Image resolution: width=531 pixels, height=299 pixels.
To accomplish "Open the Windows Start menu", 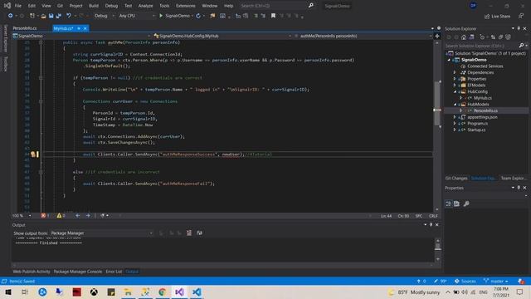I will click(x=8, y=292).
